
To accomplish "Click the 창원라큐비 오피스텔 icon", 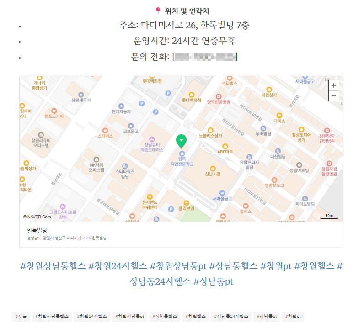I will [x=41, y=135].
